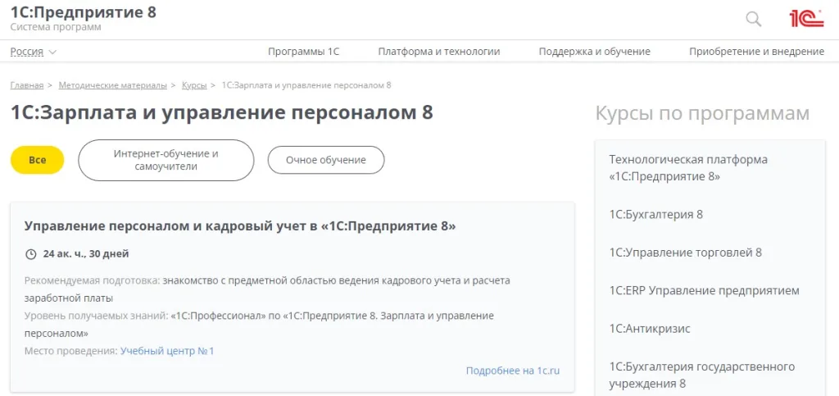
Task: Open the Программы 1С menu
Action: [303, 52]
